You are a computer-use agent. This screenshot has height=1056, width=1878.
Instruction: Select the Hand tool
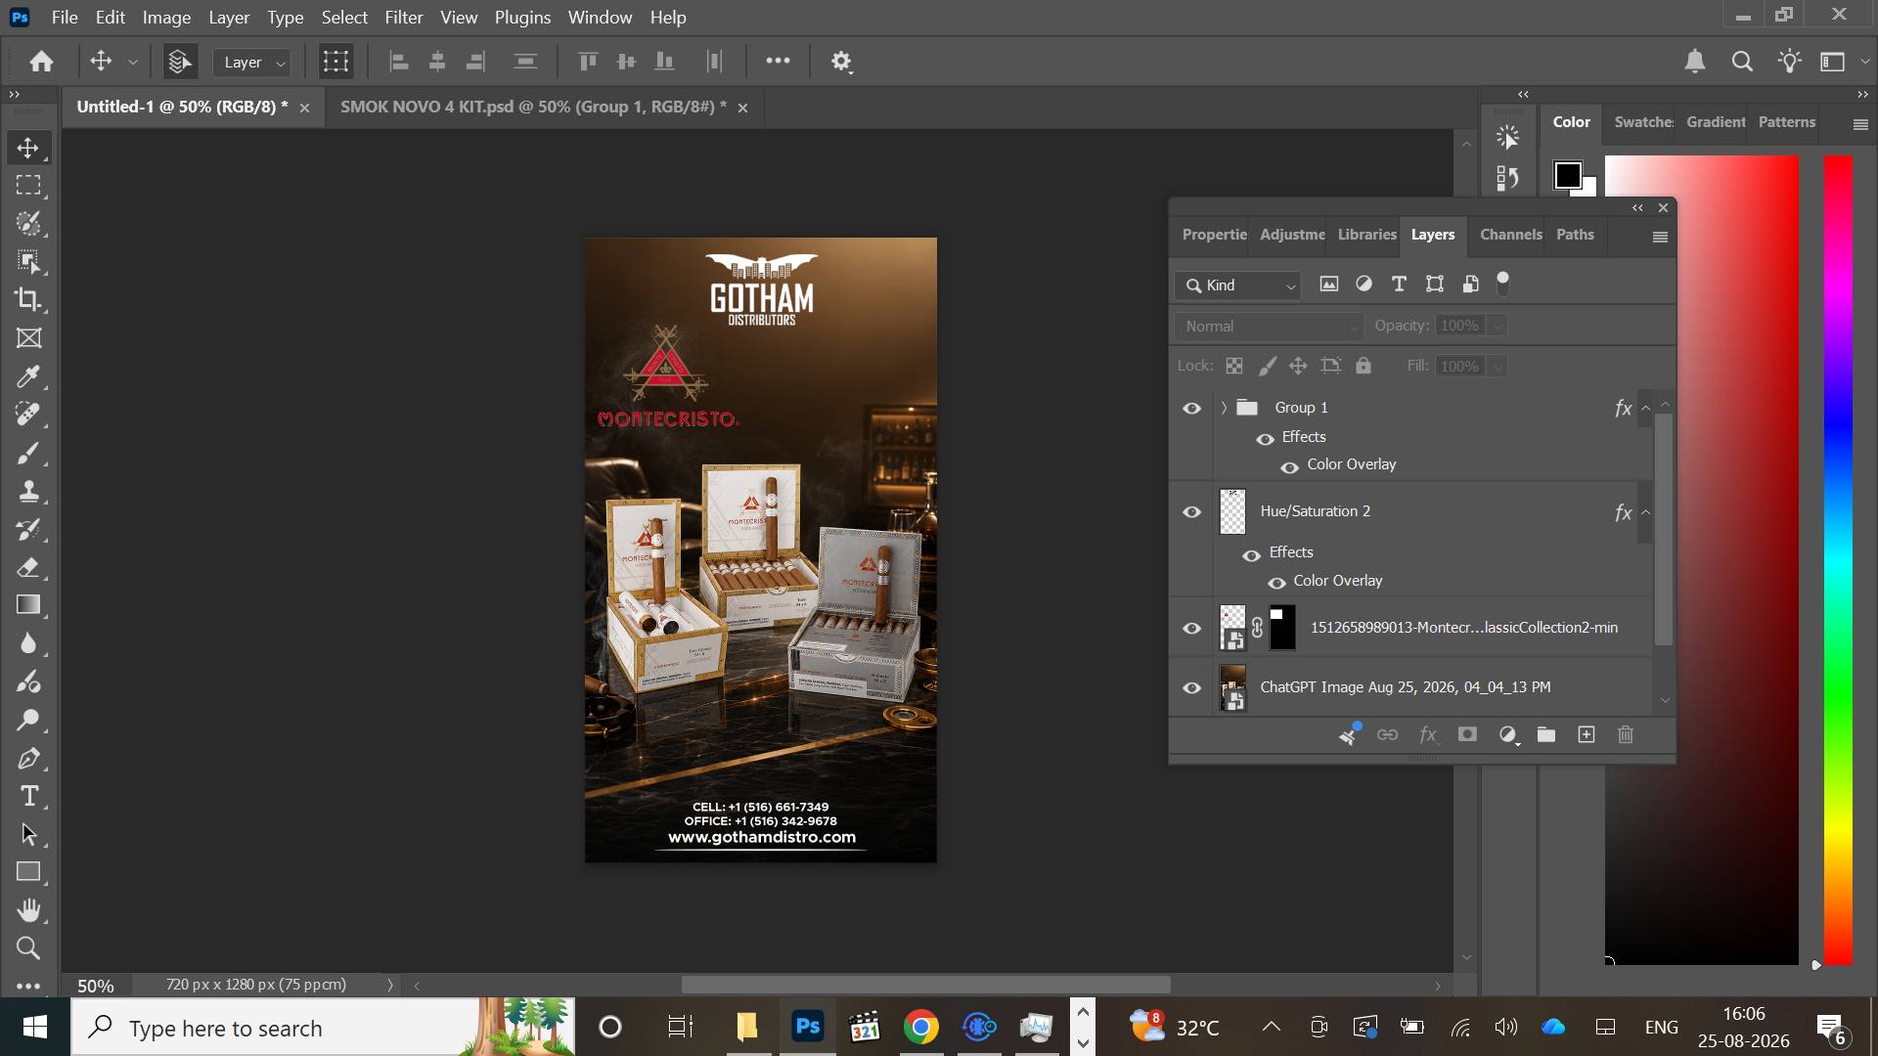[28, 910]
